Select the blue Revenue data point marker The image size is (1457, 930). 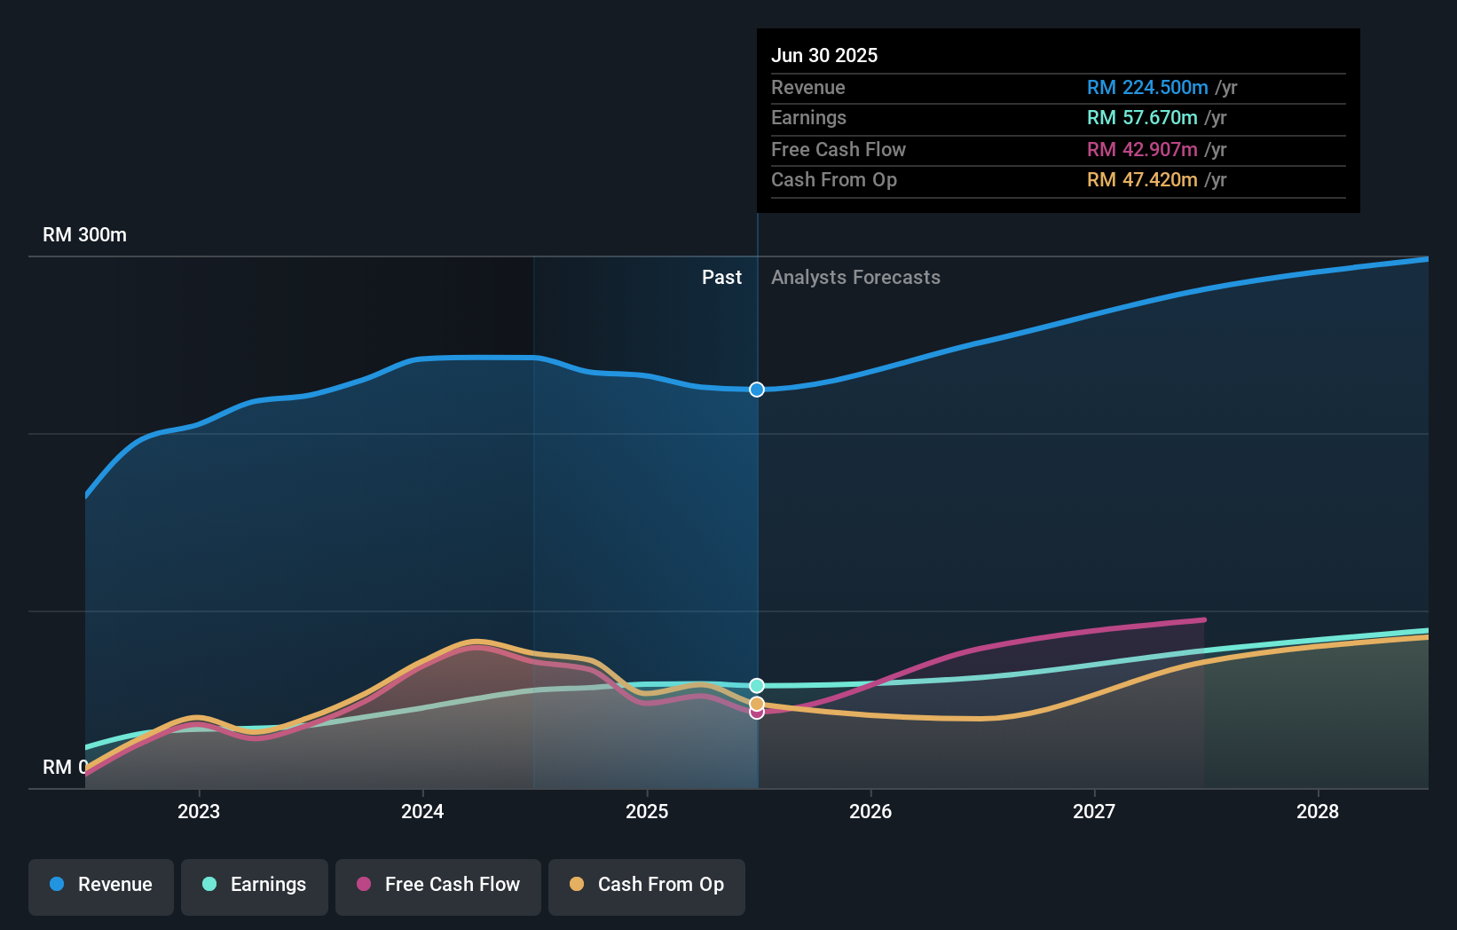(x=756, y=389)
